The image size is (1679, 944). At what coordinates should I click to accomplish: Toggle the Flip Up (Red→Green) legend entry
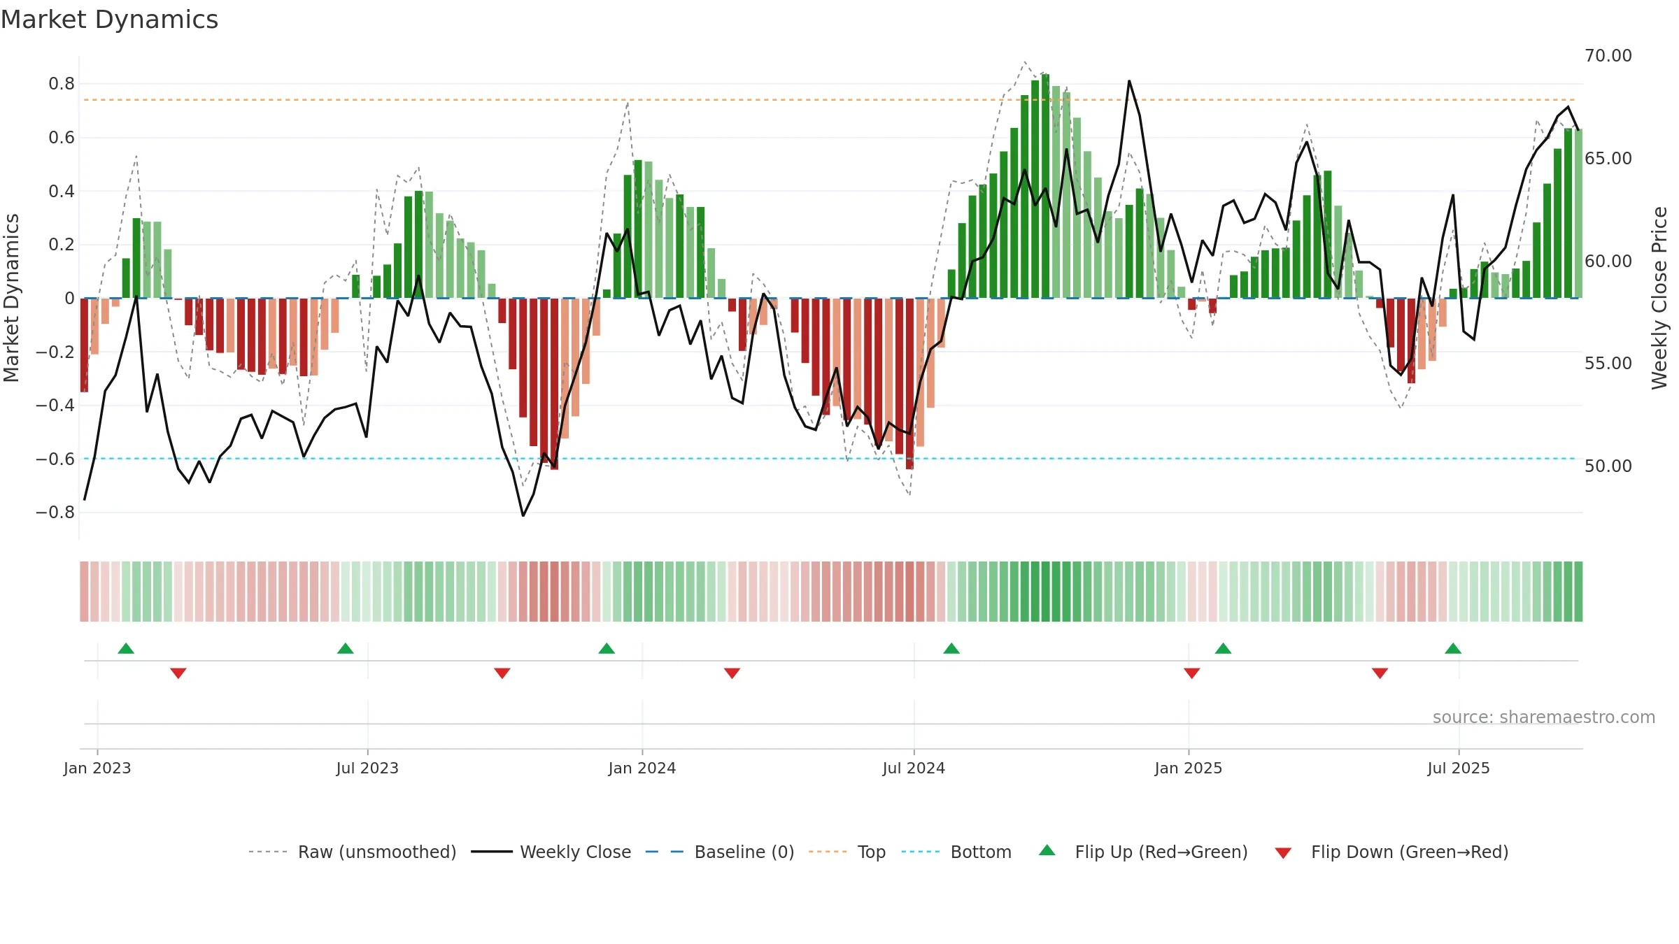click(1143, 852)
